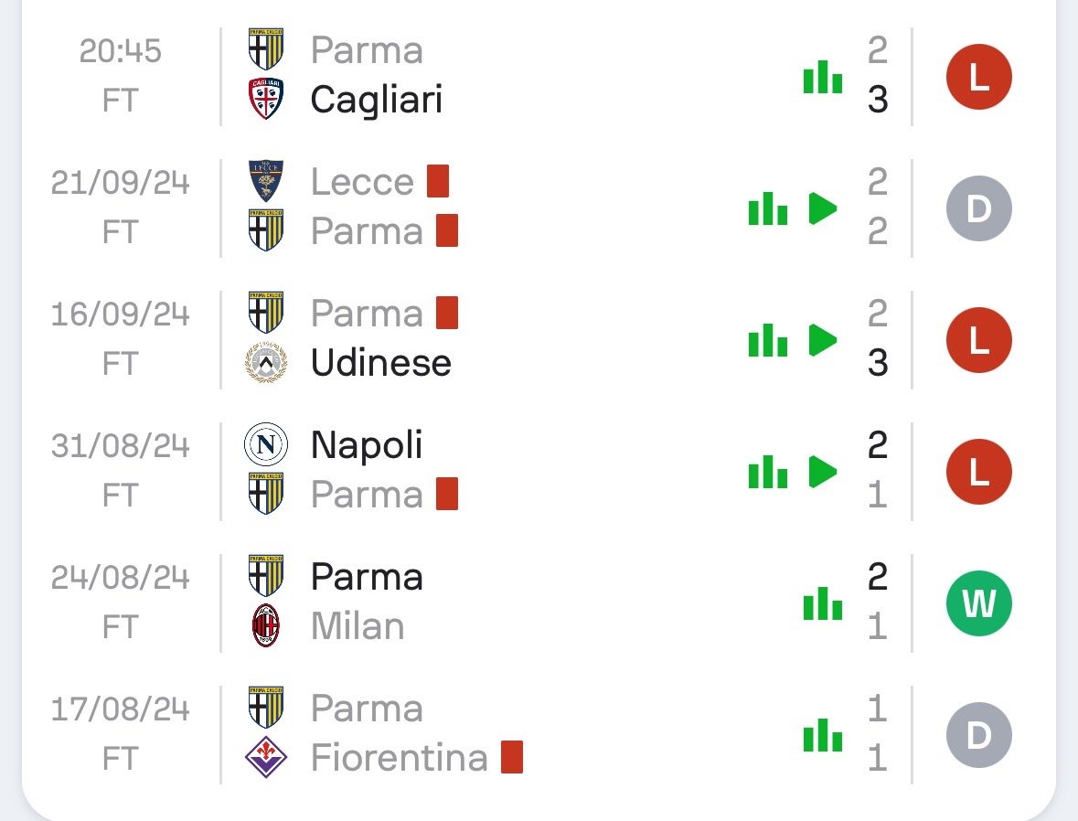Play highlights of Parma vs Udinese match
The height and width of the screenshot is (821, 1078).
click(823, 341)
